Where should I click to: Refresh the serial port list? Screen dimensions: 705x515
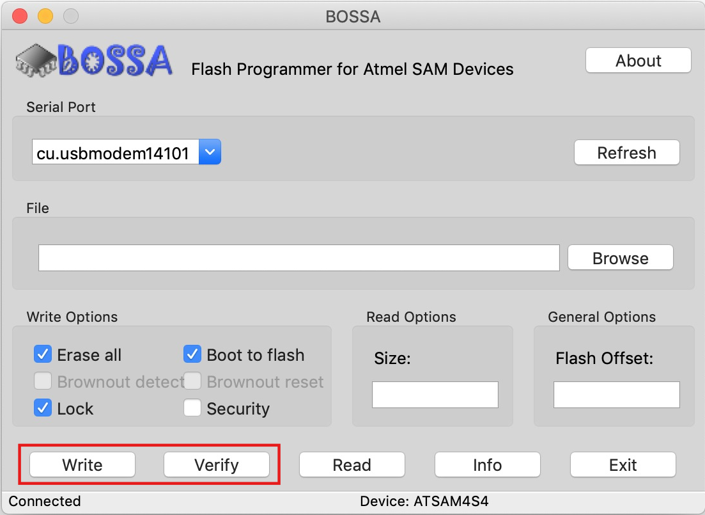click(x=626, y=153)
